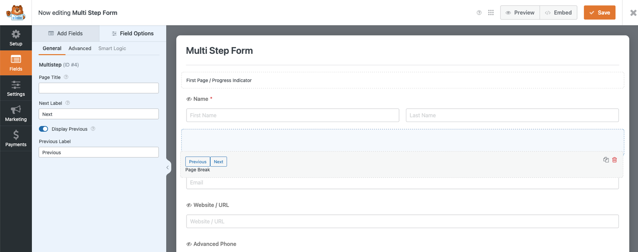Open the Advanced options tab
The height and width of the screenshot is (252, 638).
(80, 48)
